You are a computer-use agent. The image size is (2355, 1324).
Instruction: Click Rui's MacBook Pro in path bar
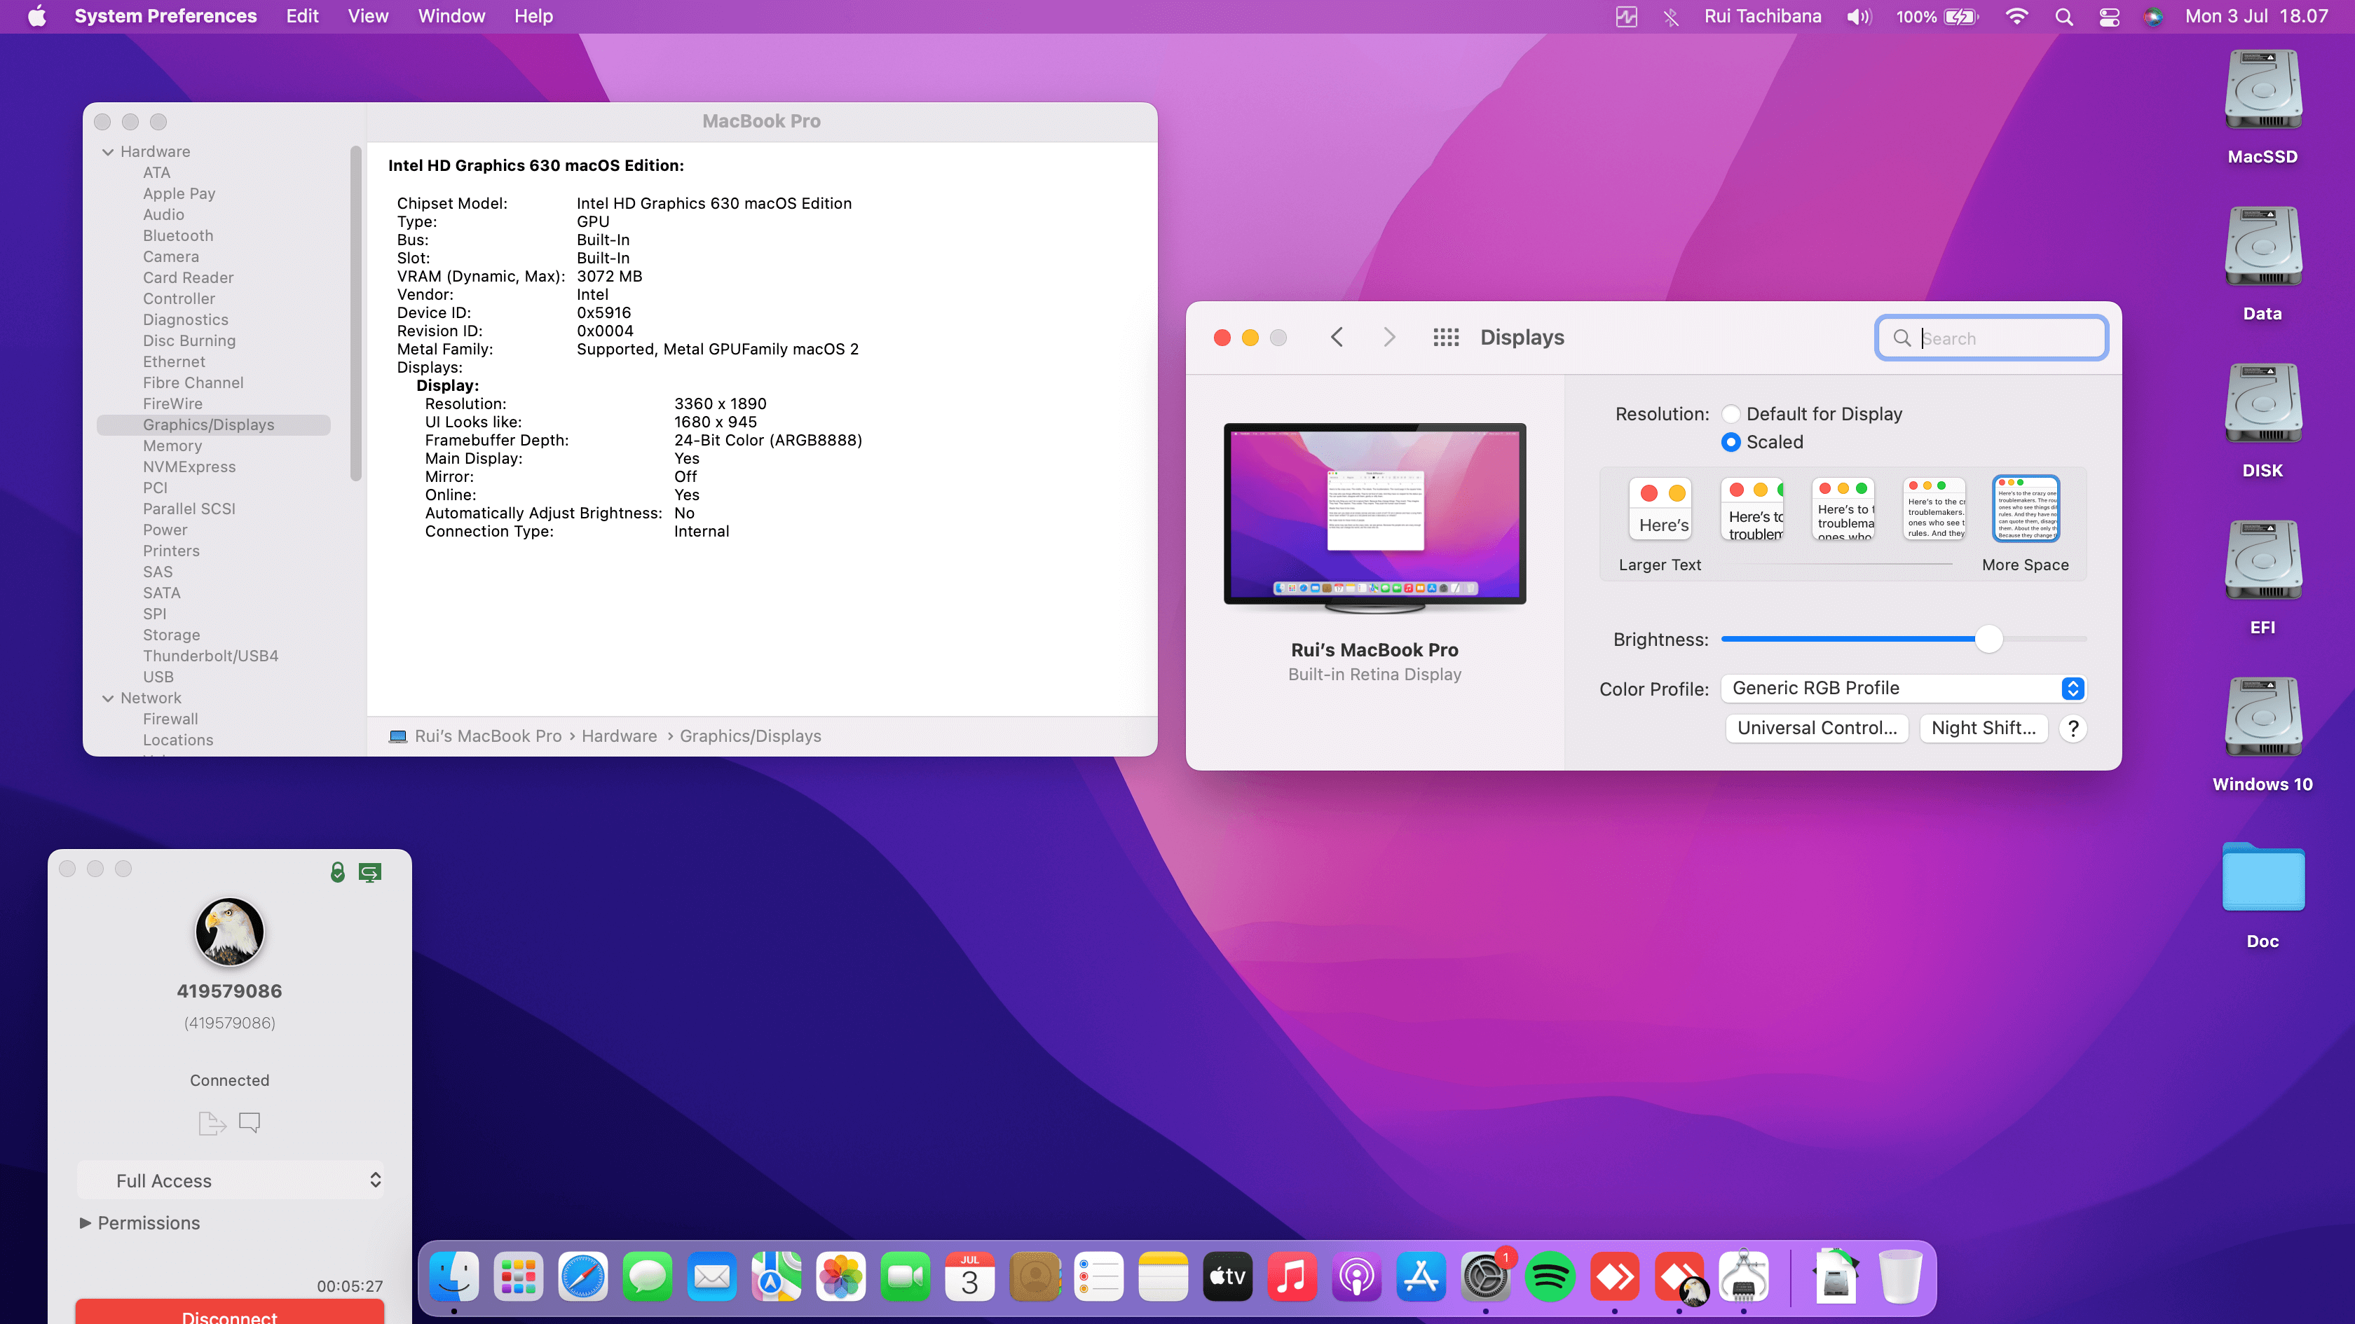487,736
